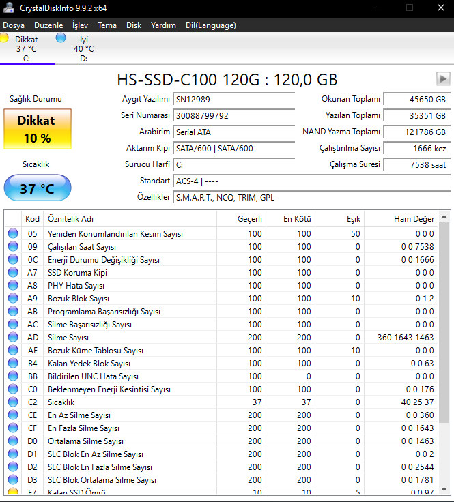Click the Seri Numarası field 30088799792
This screenshot has height=502, width=454.
[234, 115]
